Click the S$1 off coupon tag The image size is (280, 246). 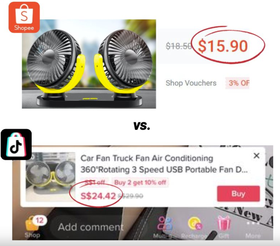pyautogui.click(x=95, y=182)
